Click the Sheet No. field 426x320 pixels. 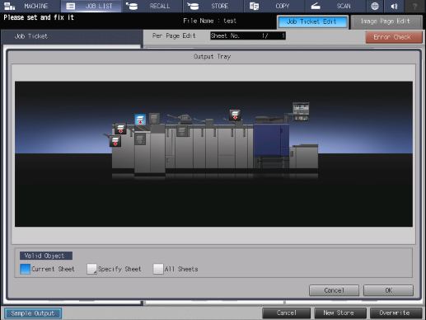pyautogui.click(x=248, y=35)
